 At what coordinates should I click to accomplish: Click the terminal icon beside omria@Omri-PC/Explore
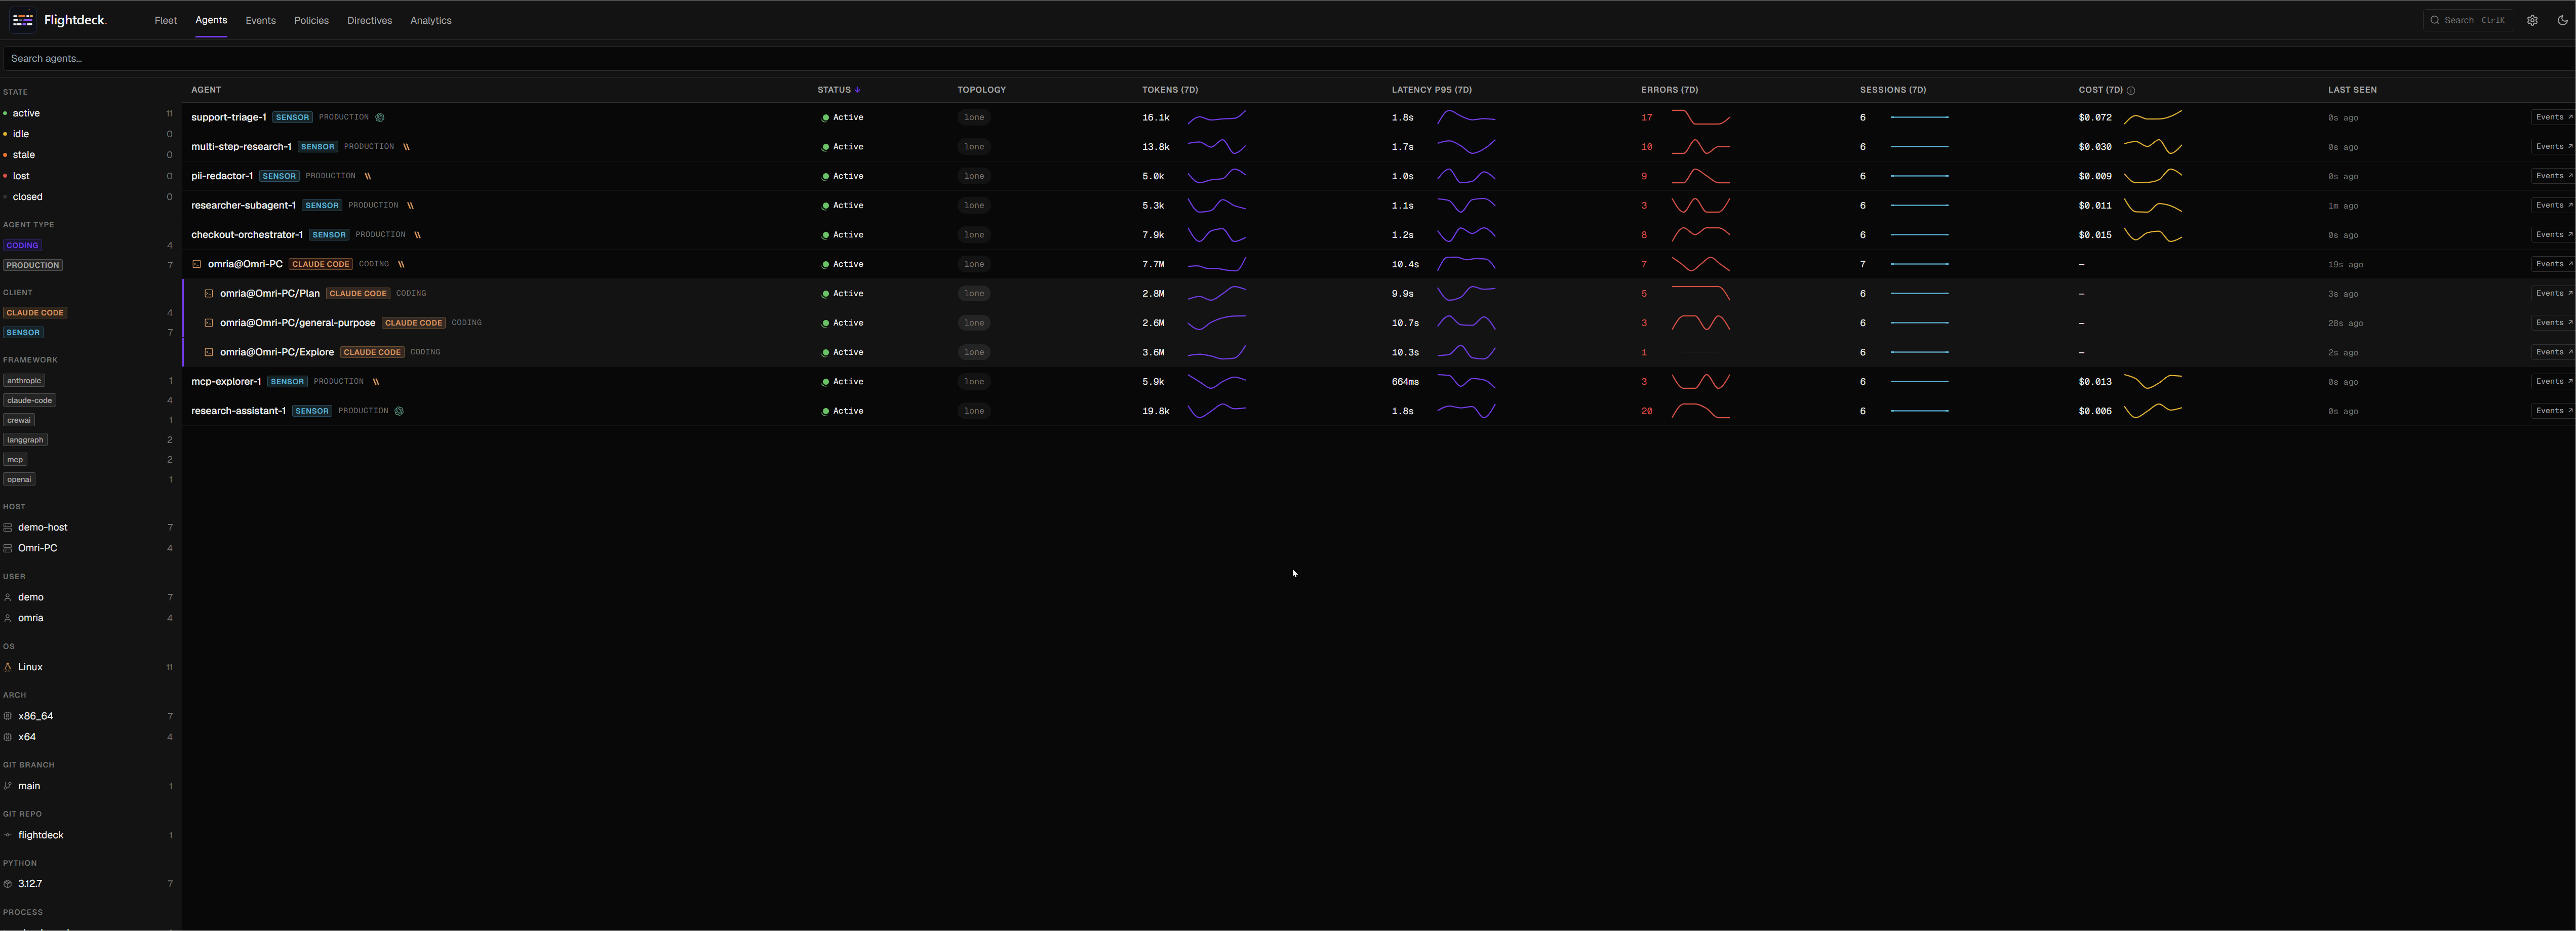point(209,352)
